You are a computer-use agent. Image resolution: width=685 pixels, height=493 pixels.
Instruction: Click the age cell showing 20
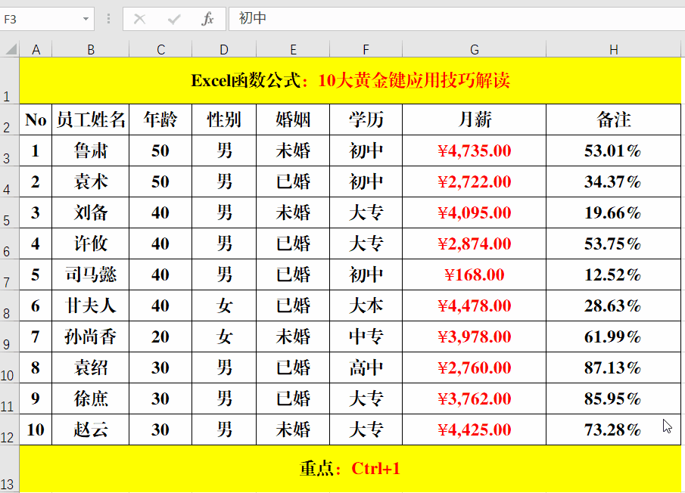pos(160,336)
